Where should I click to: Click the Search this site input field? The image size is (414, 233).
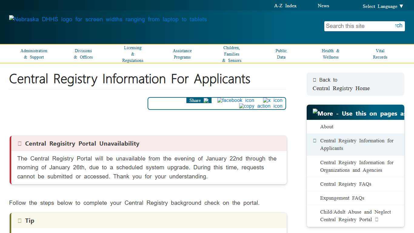358,26
